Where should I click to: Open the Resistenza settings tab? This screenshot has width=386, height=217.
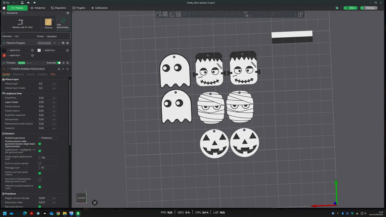pos(18,74)
